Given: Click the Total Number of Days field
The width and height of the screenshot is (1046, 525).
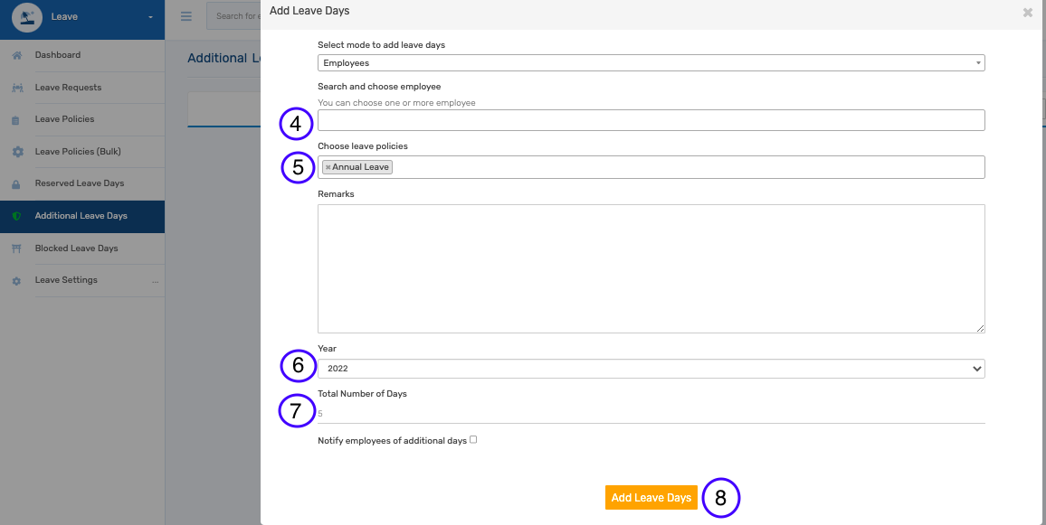Looking at the screenshot, I should tap(651, 414).
